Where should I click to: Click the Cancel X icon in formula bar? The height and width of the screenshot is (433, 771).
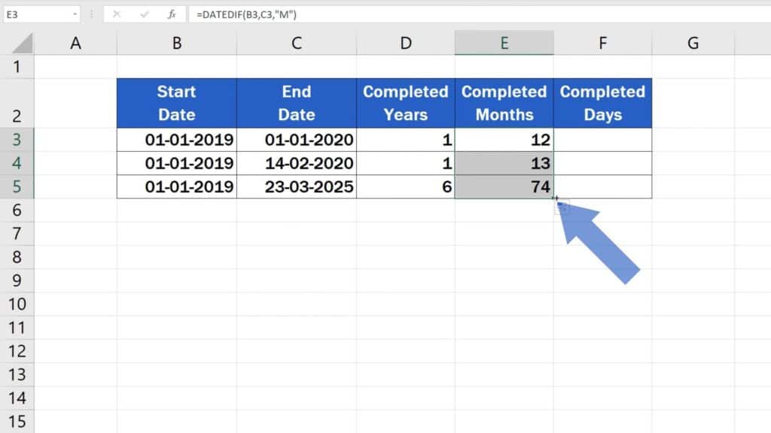[x=116, y=14]
